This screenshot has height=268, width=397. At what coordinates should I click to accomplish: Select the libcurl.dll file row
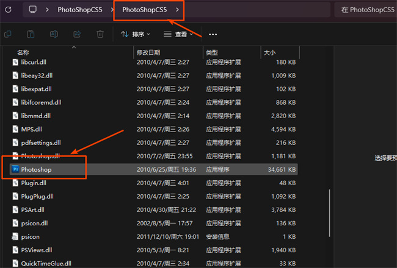(x=34, y=62)
